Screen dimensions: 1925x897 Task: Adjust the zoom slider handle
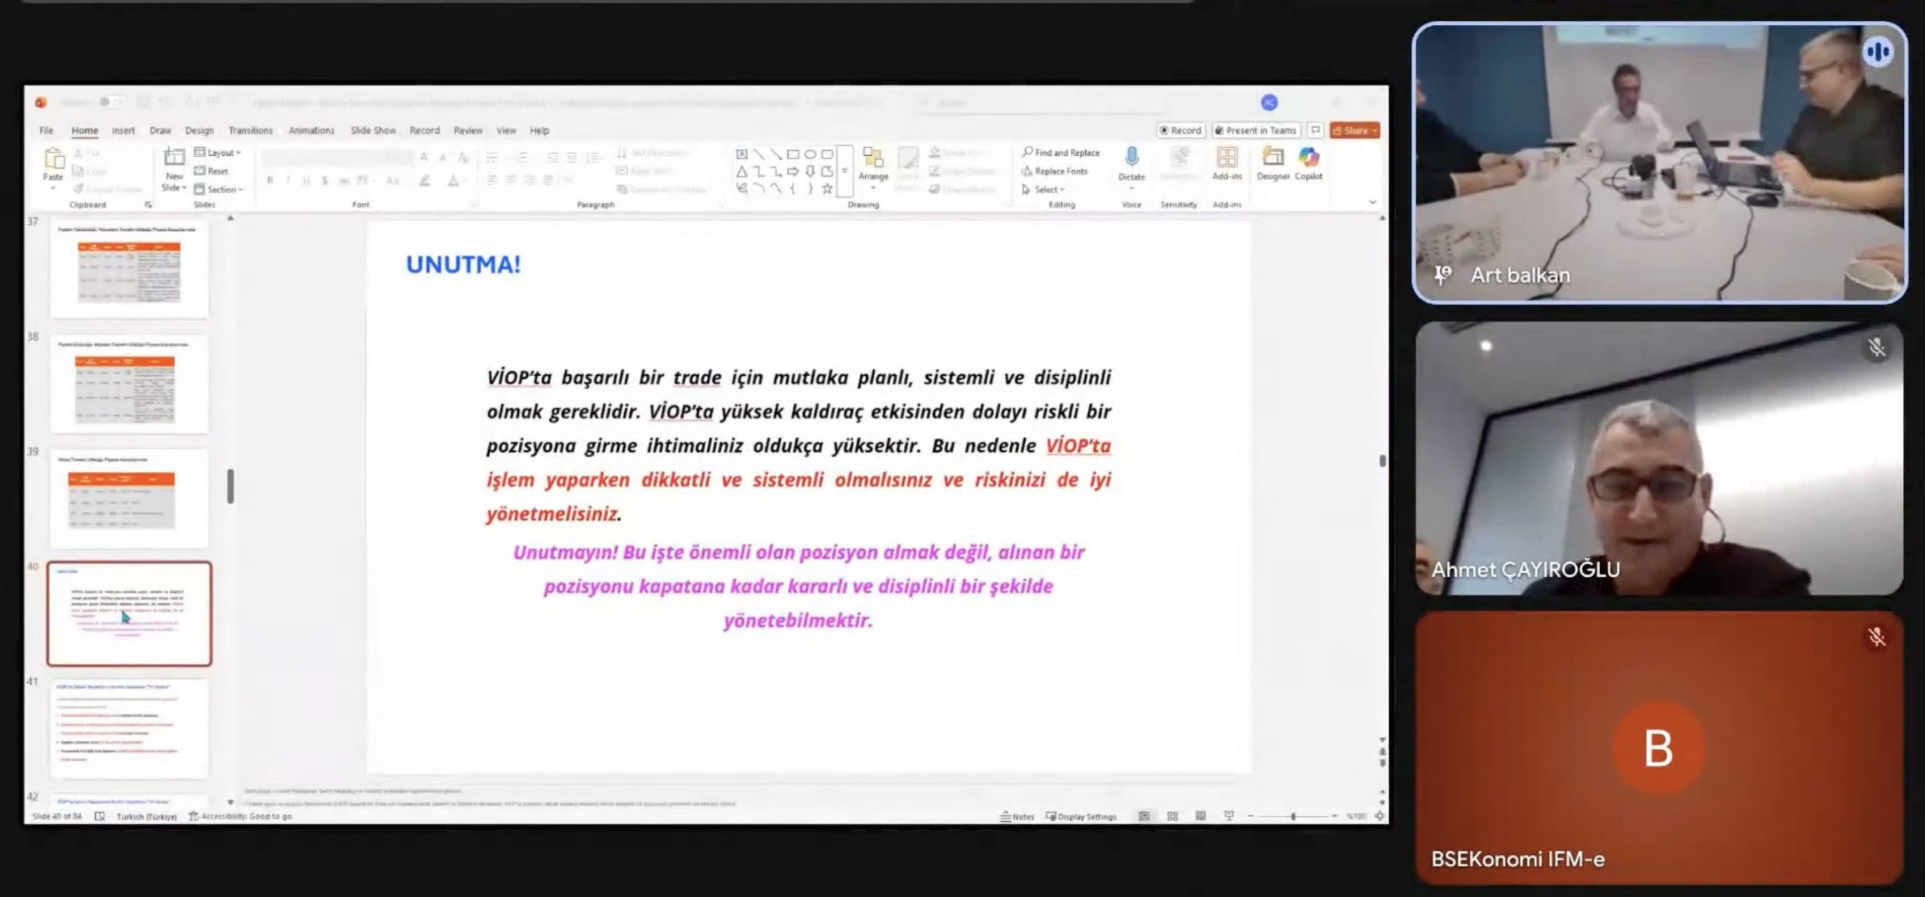pyautogui.click(x=1293, y=816)
